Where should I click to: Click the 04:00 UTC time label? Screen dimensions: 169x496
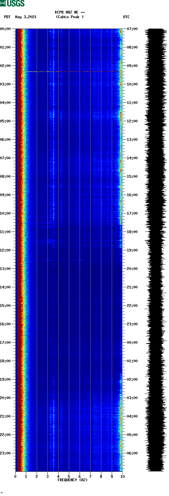(x=132, y=416)
